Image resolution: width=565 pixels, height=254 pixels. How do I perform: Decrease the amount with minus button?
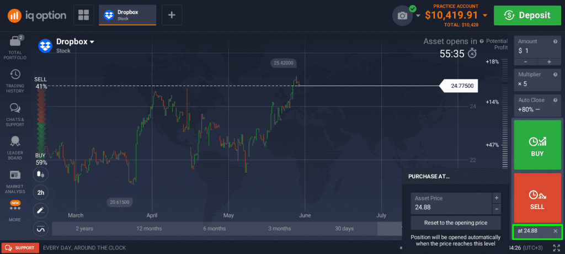point(525,62)
